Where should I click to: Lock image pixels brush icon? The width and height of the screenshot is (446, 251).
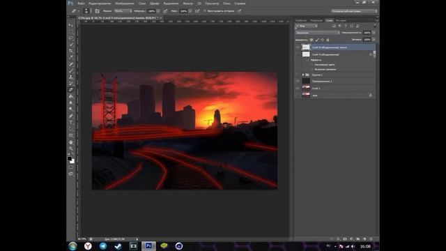tap(317, 40)
